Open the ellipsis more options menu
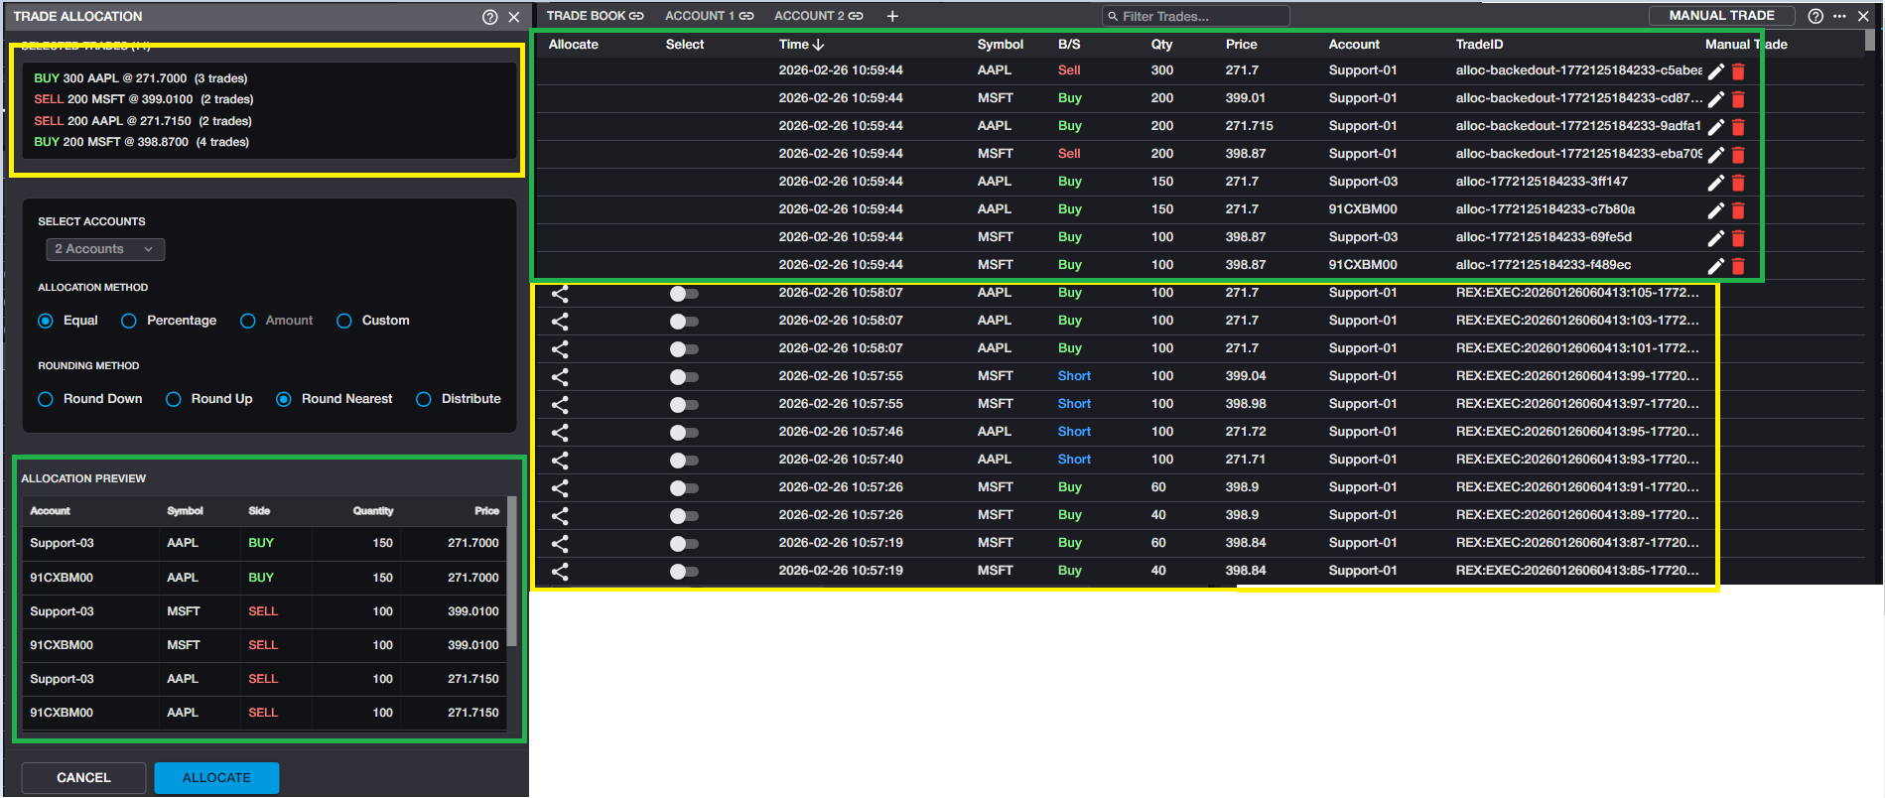This screenshot has width=1885, height=798. [1839, 16]
